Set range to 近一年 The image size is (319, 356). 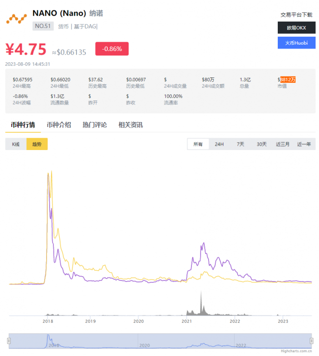click(304, 144)
